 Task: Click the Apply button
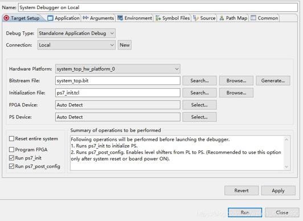pyautogui.click(x=279, y=191)
